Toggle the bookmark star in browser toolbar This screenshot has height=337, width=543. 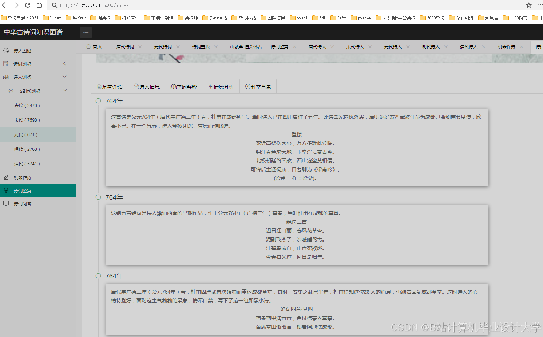(x=528, y=5)
